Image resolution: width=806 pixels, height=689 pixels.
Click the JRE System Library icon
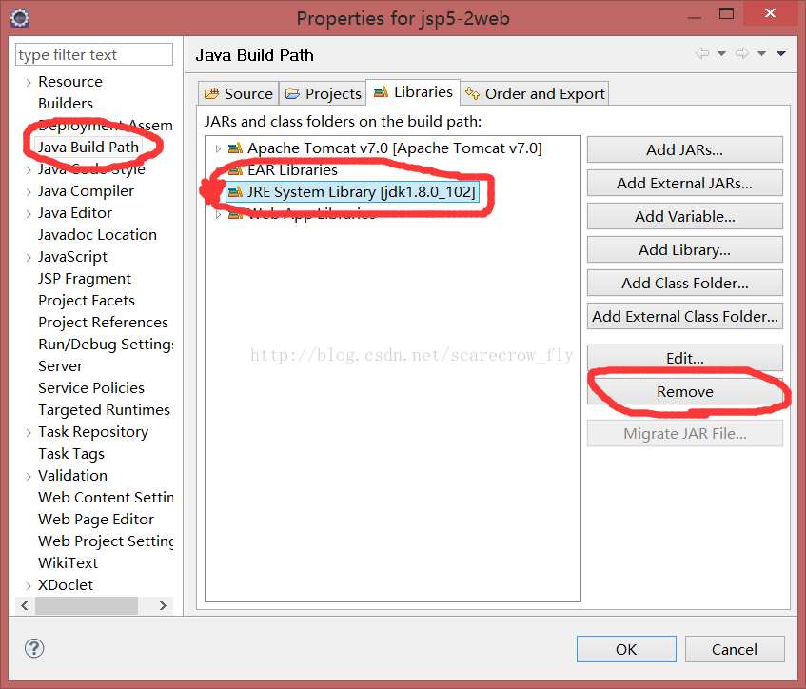coord(235,192)
